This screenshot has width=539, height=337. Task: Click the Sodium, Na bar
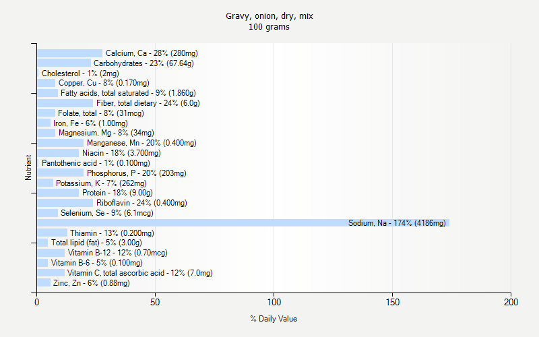click(243, 223)
